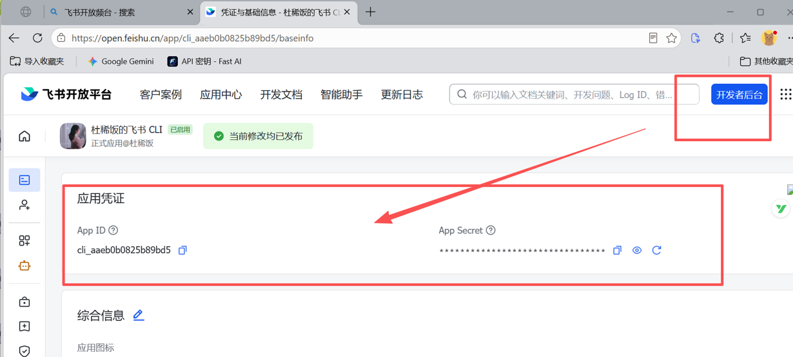Click the 飞书开放平台 logo
Viewport: 793px width, 357px height.
[66, 94]
